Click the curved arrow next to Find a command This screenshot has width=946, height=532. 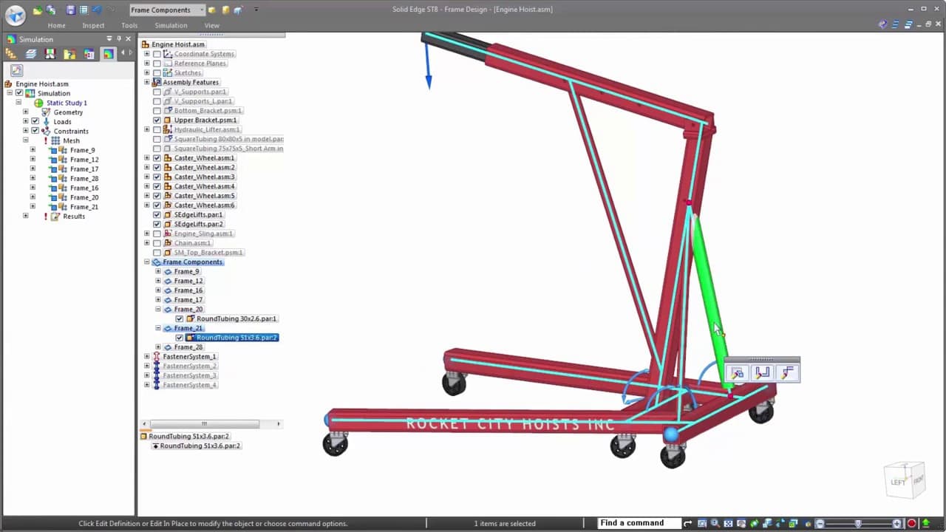click(687, 524)
